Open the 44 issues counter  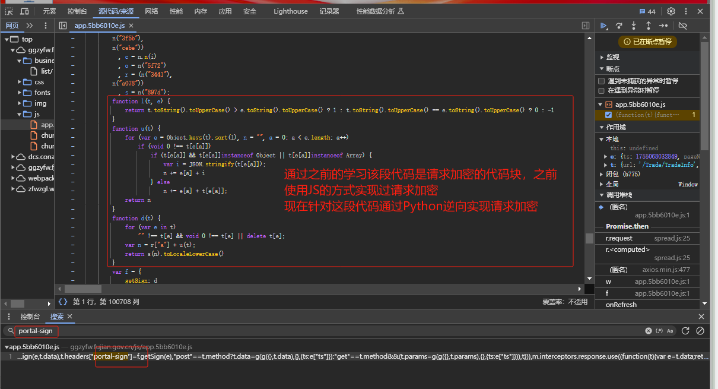647,11
